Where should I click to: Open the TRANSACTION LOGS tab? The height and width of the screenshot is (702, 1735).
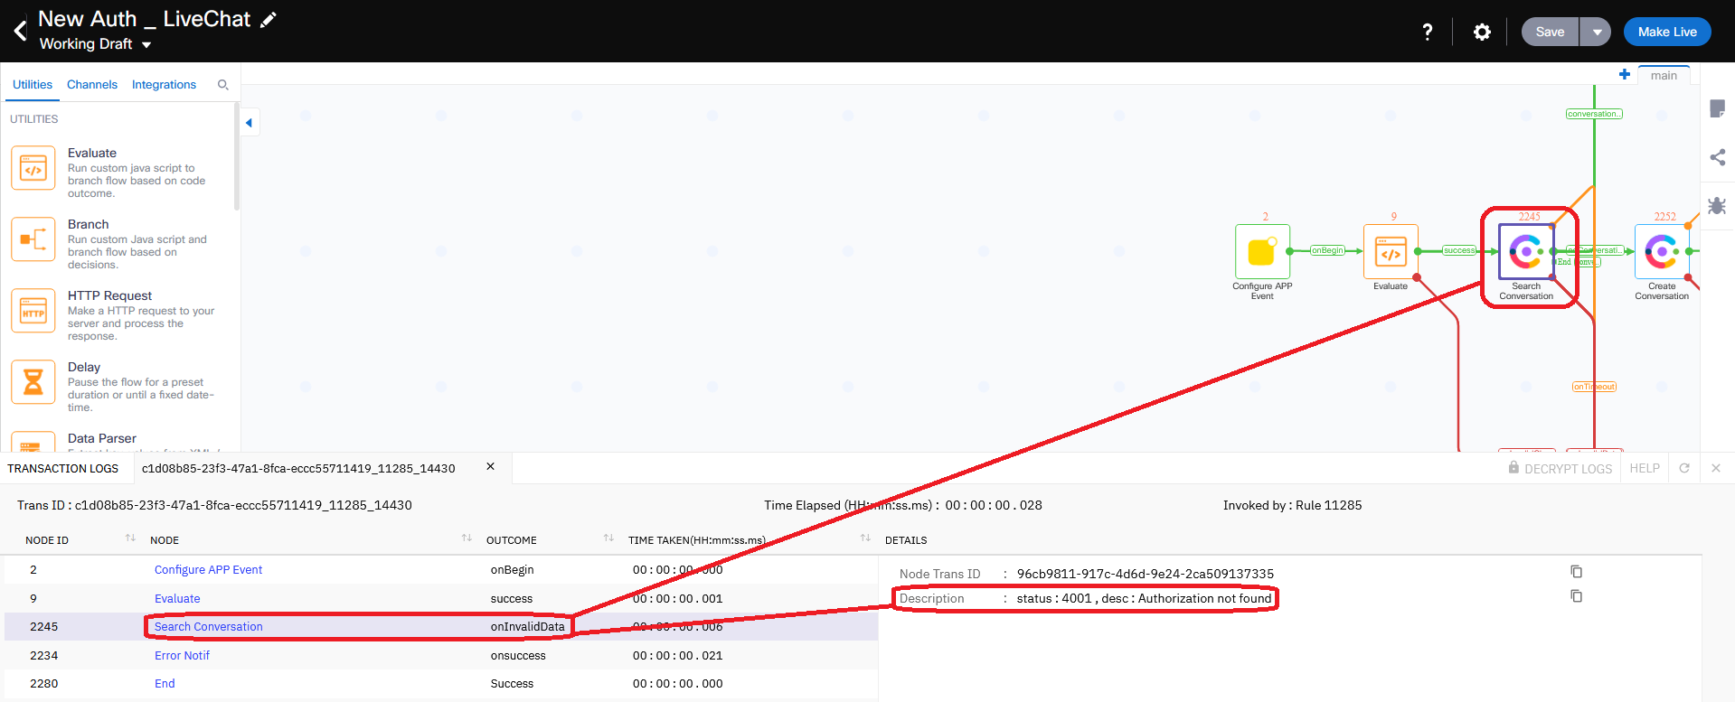(63, 468)
